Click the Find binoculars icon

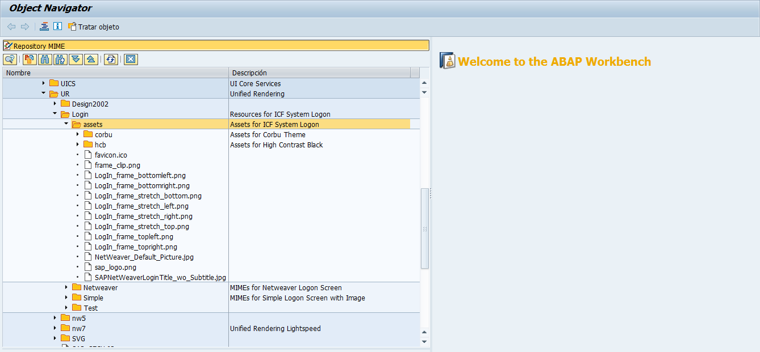click(44, 59)
